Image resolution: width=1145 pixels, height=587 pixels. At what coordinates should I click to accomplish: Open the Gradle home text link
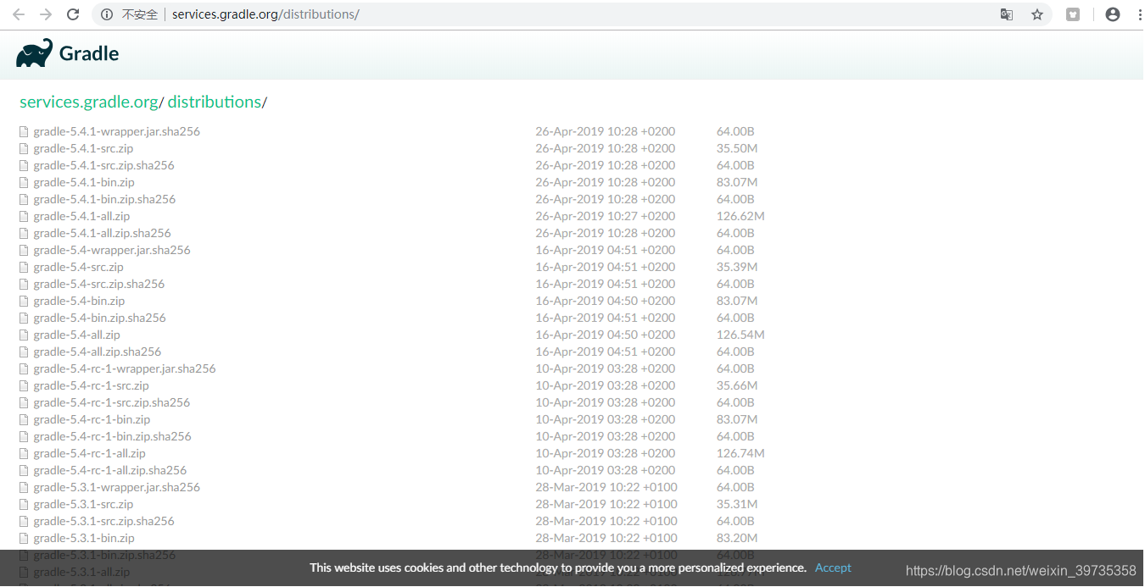pyautogui.click(x=89, y=53)
